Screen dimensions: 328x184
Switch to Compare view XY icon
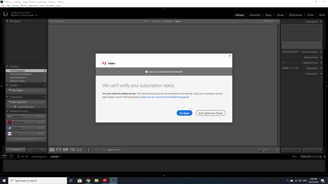tap(65, 150)
